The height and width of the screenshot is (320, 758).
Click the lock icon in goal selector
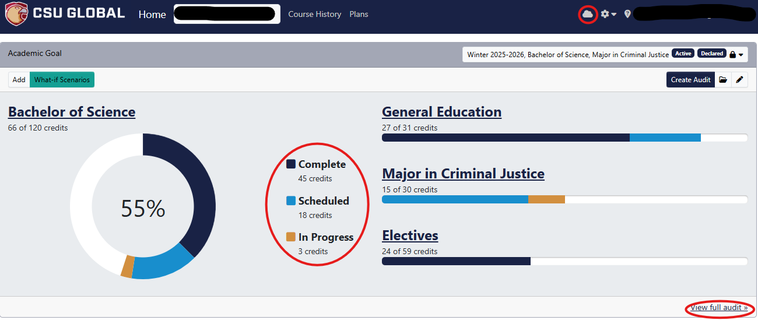click(x=732, y=54)
